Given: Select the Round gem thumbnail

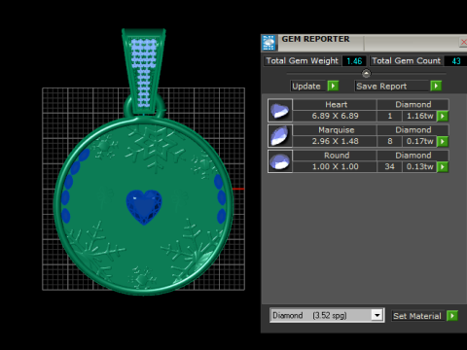Looking at the screenshot, I should [x=280, y=161].
